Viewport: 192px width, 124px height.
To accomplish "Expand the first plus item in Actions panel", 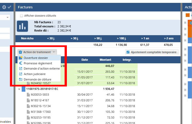I will point(185,23).
